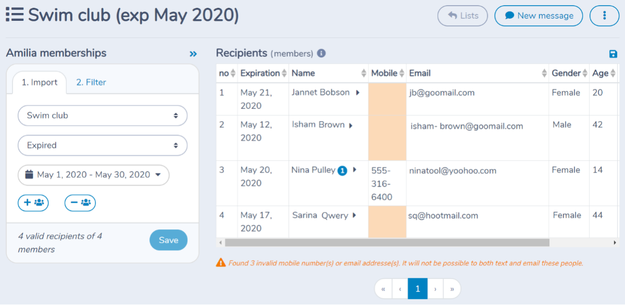Click the orange warning triangle icon
Screen dimensions: 625x305
(x=220, y=262)
